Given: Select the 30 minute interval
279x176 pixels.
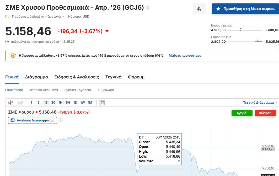Looking at the screenshot, I should 53,103.
